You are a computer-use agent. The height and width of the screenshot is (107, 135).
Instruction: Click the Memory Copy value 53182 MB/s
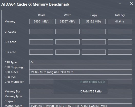pyautogui.click(x=94, y=21)
